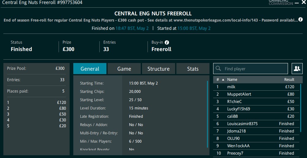The image size is (307, 158).
Task: Show the Stats tab
Action: pos(193,69)
